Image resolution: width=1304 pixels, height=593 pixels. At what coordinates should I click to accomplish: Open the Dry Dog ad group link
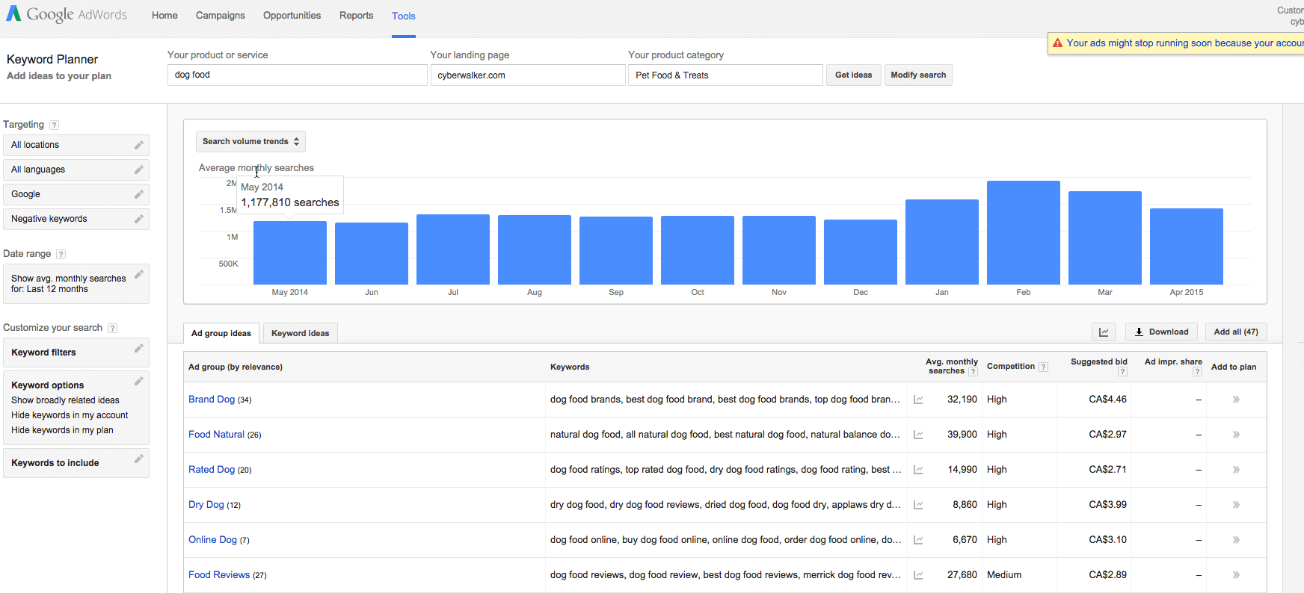[x=206, y=505]
